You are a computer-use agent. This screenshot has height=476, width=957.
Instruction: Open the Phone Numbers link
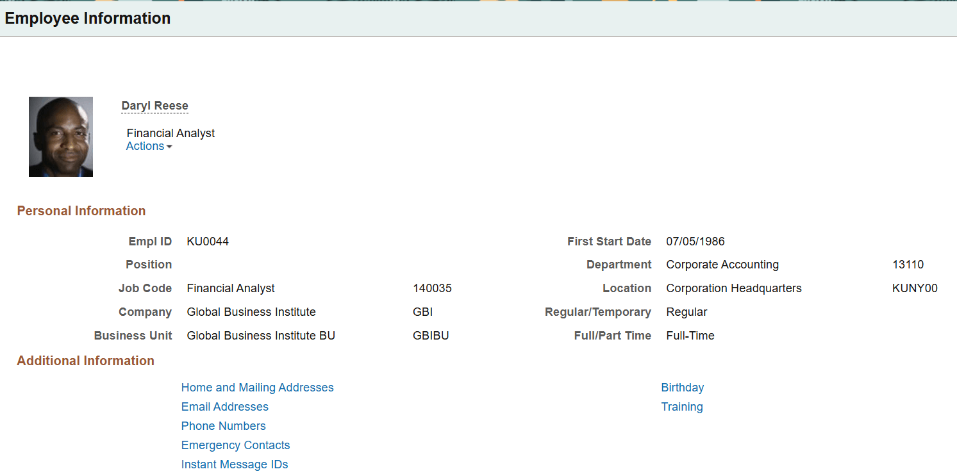click(223, 426)
